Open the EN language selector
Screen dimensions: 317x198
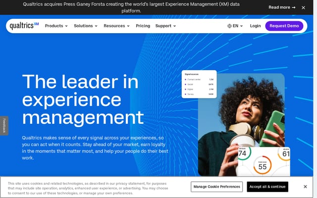point(235,26)
